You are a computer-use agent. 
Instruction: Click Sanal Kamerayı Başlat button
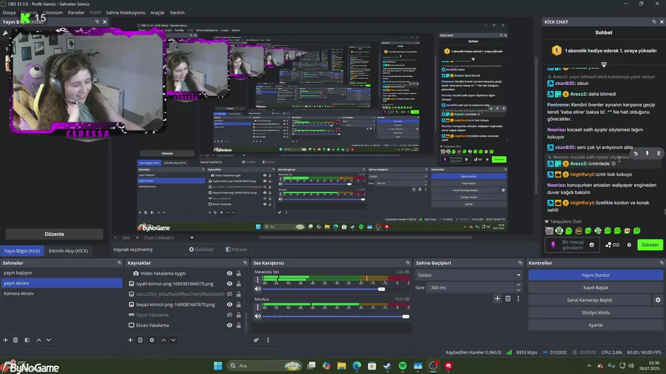[590, 300]
